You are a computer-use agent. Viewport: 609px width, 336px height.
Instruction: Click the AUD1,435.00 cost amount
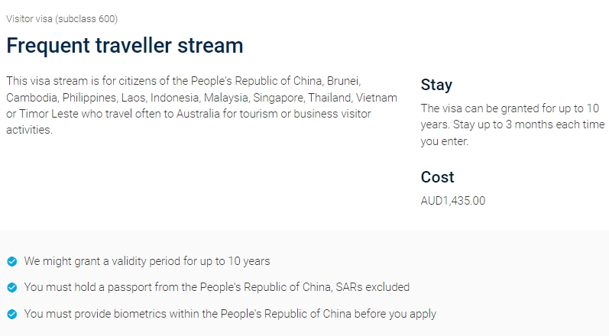pos(453,201)
